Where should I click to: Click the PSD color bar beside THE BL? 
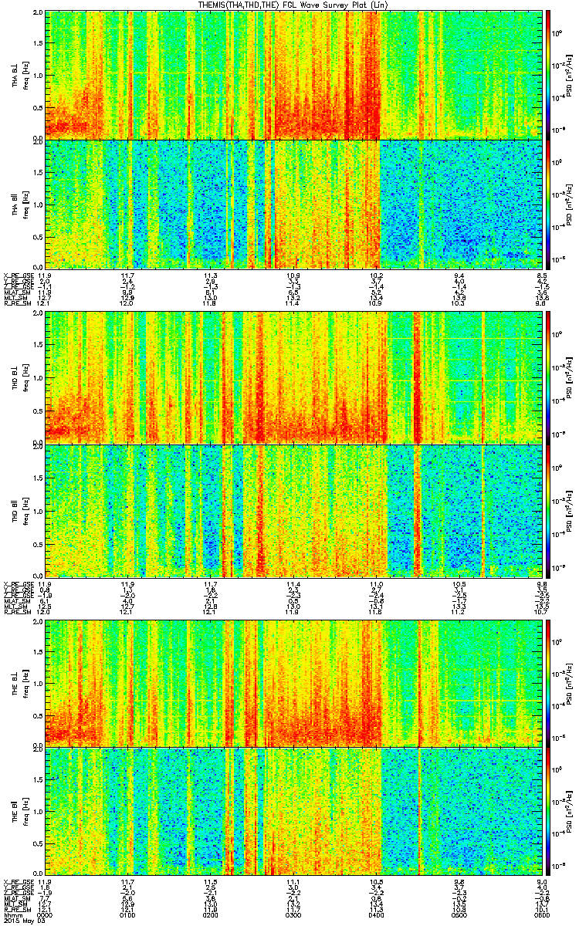click(550, 682)
